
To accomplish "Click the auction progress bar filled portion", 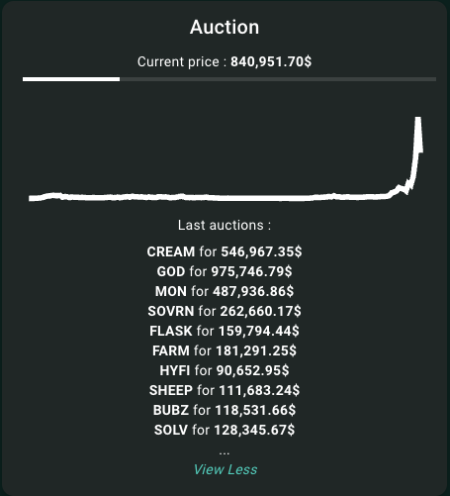I will click(x=71, y=79).
